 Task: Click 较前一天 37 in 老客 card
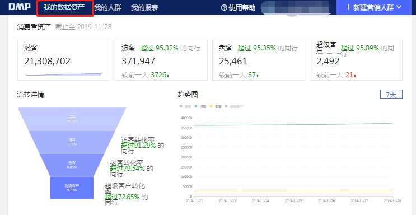coord(239,75)
